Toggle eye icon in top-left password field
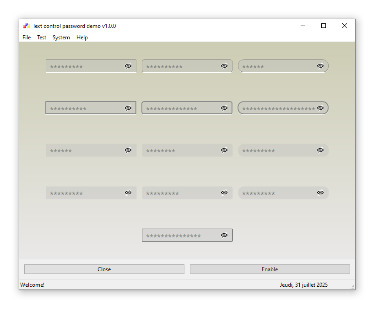This screenshot has height=311, width=378. [x=128, y=66]
